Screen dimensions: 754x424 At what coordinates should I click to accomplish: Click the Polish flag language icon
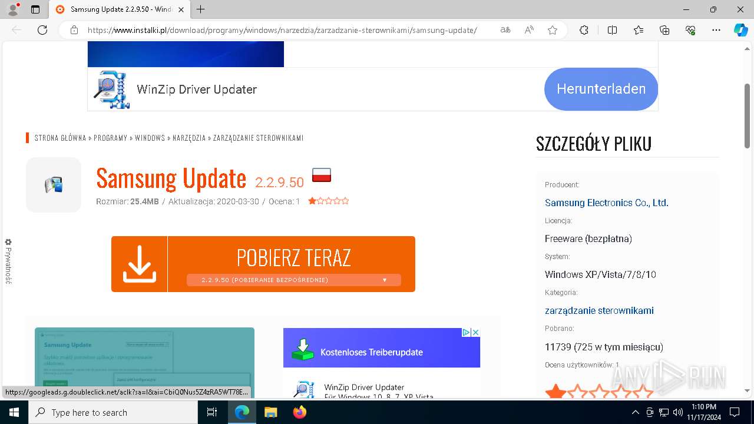322,175
